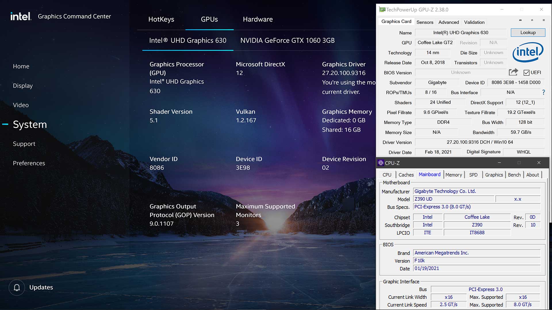Select the Mainboard tab in CPU-Z
Image resolution: width=552 pixels, height=310 pixels.
click(430, 175)
